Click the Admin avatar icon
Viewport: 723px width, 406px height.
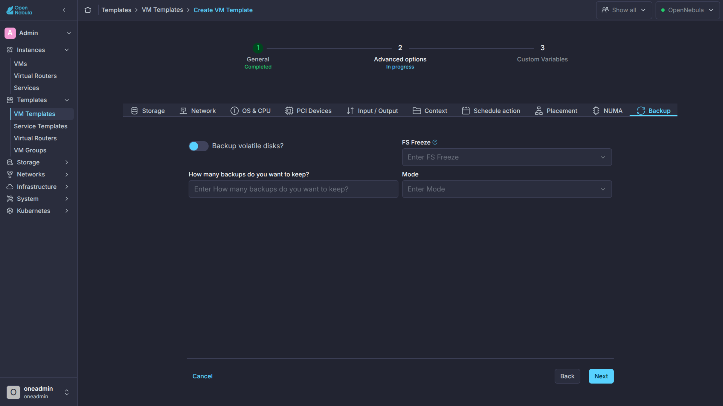pos(10,33)
